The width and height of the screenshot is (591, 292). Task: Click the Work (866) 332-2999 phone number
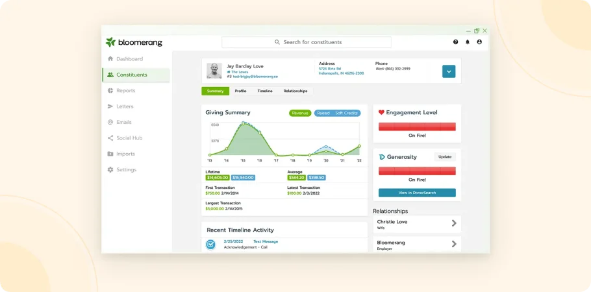coord(393,69)
